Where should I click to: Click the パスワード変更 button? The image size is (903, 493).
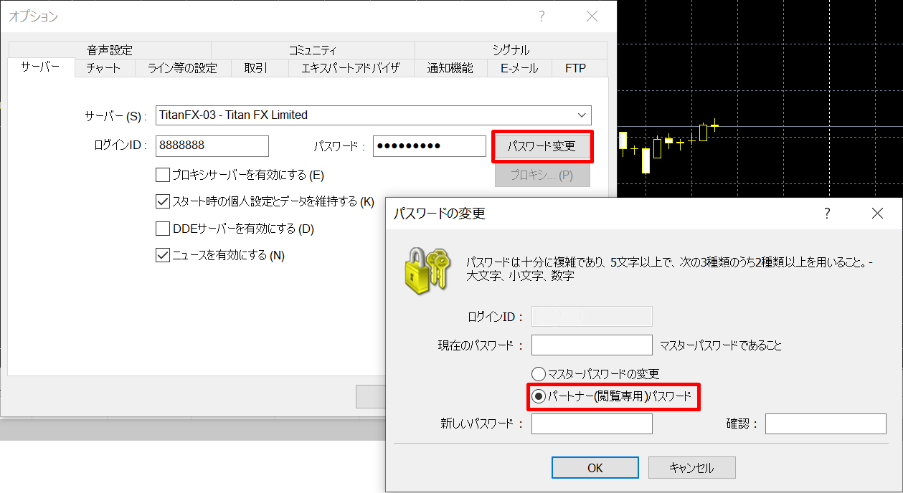click(542, 146)
